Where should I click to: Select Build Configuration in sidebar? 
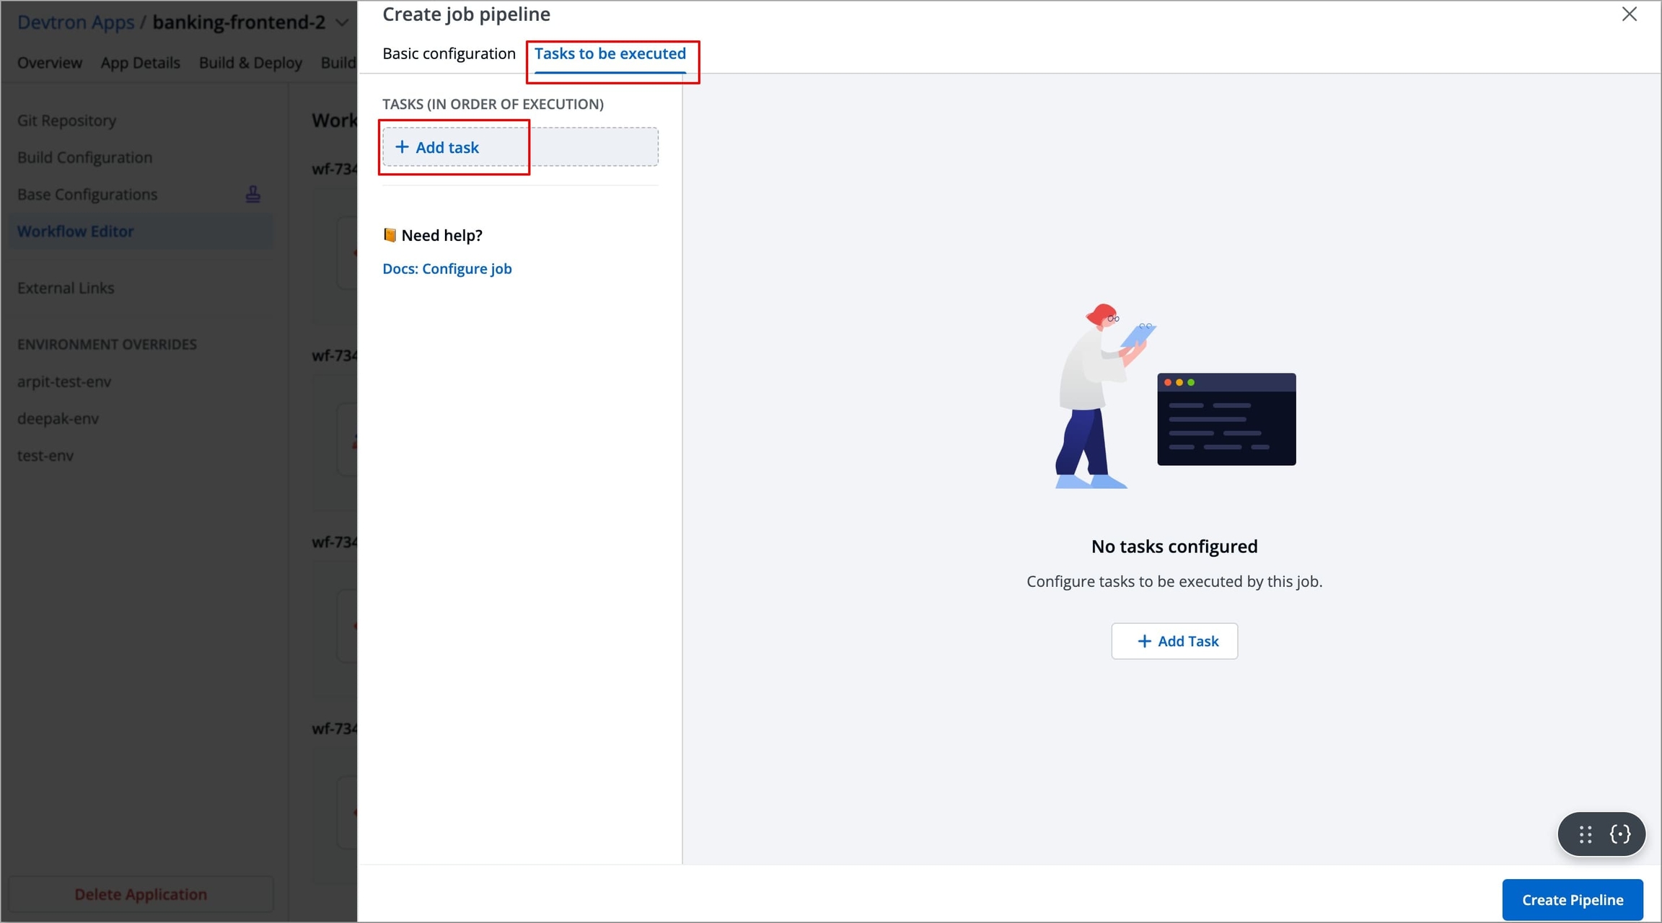click(84, 157)
